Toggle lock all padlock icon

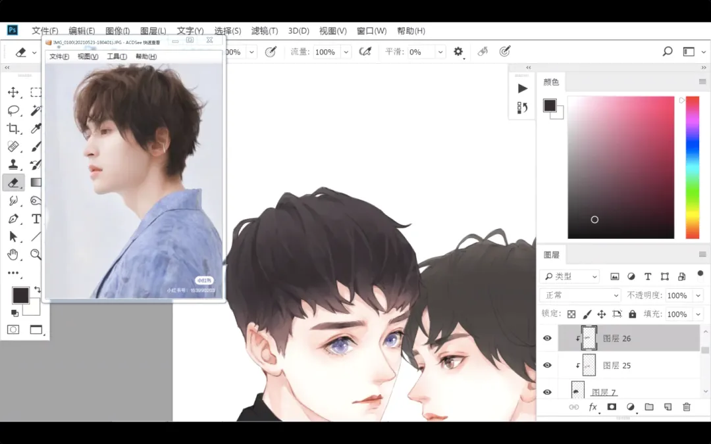click(x=633, y=314)
